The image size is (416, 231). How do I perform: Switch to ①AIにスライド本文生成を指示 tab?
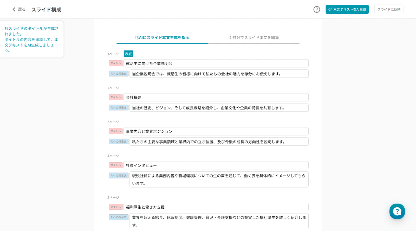point(162,37)
